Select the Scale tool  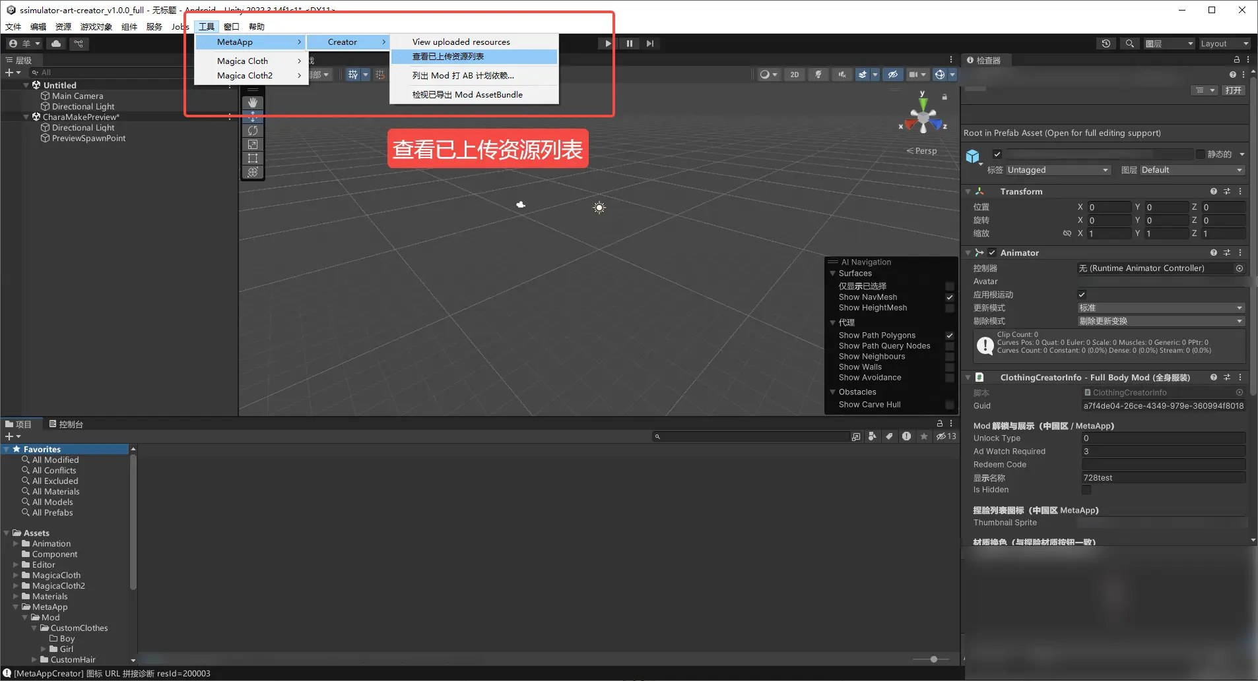click(253, 144)
